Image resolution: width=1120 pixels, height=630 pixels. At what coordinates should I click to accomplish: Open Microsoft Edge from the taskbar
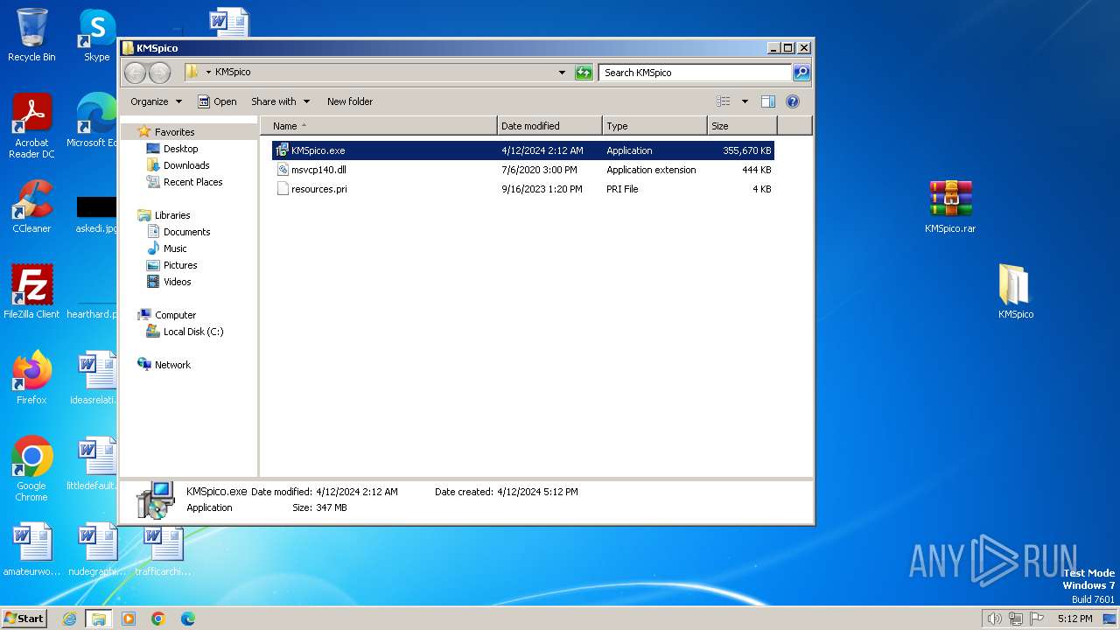(x=188, y=619)
